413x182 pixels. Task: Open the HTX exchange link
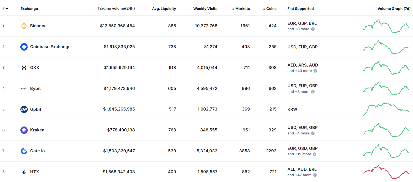tap(35, 172)
